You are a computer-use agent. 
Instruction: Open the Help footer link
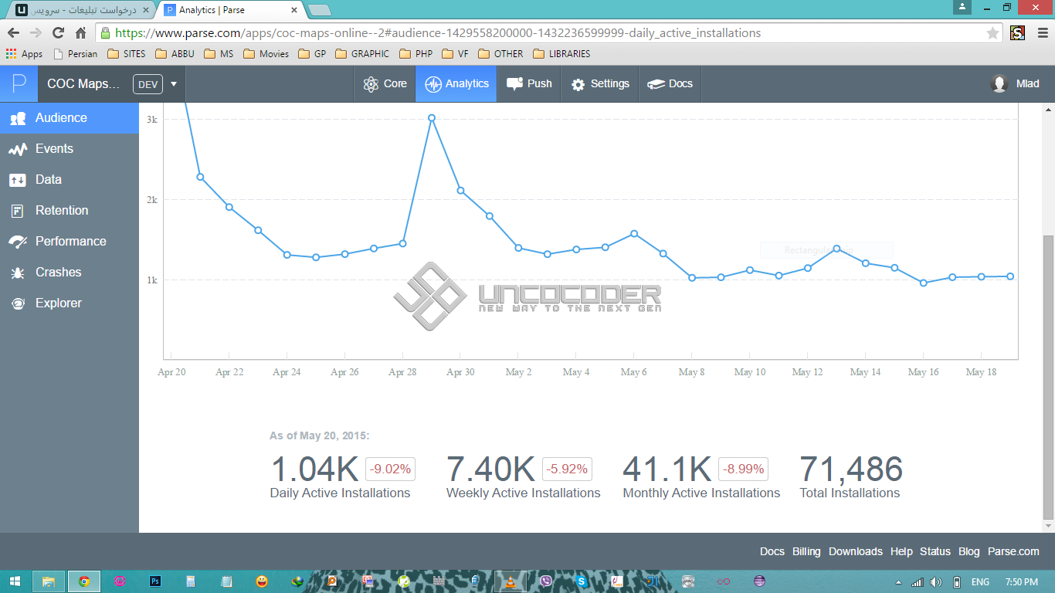[901, 551]
